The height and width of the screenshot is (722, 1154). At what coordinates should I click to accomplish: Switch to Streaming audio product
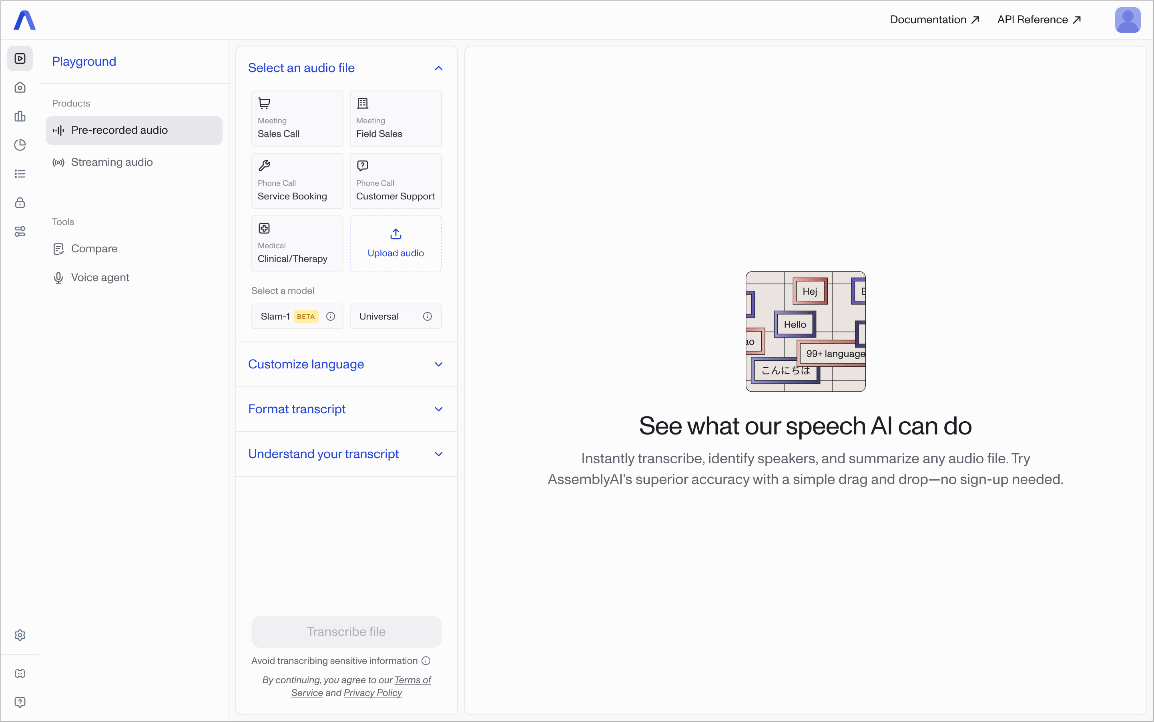112,162
